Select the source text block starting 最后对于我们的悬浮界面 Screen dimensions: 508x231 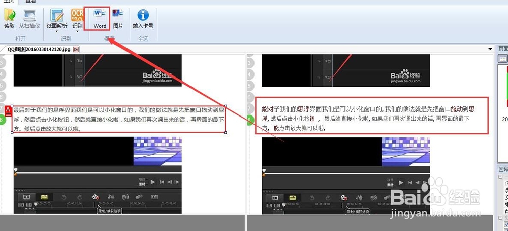point(118,119)
